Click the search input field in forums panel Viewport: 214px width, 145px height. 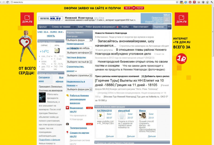(x=81, y=48)
